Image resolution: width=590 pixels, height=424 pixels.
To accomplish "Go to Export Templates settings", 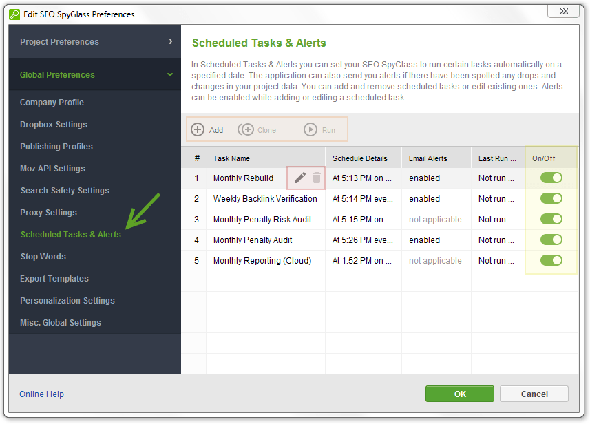I will (x=54, y=279).
